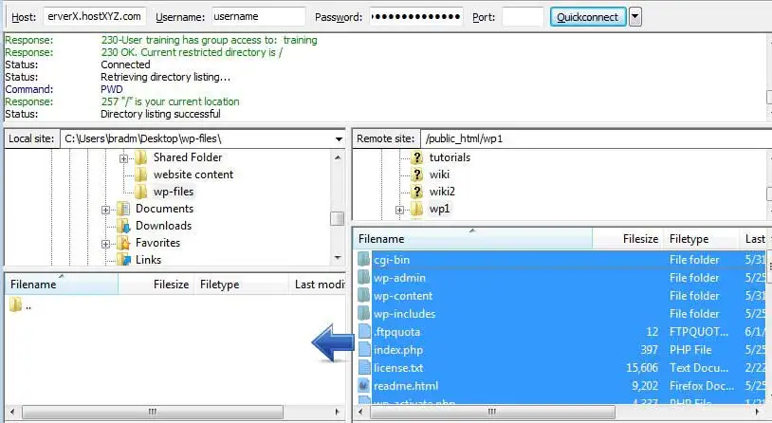Click the readme.html Firefox document icon

[364, 386]
